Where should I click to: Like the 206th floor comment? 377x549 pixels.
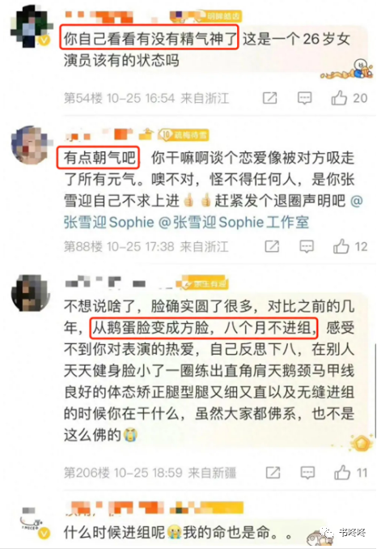point(342,473)
